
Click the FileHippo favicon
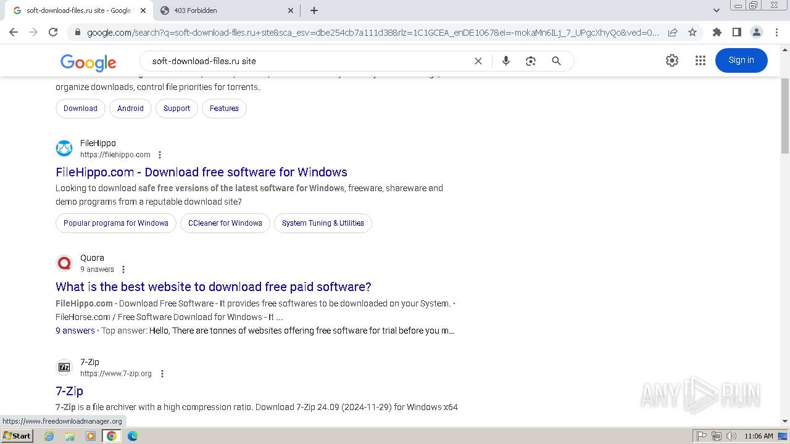(64, 149)
